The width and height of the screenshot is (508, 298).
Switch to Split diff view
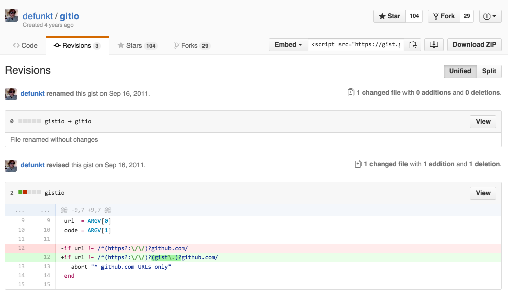(489, 71)
